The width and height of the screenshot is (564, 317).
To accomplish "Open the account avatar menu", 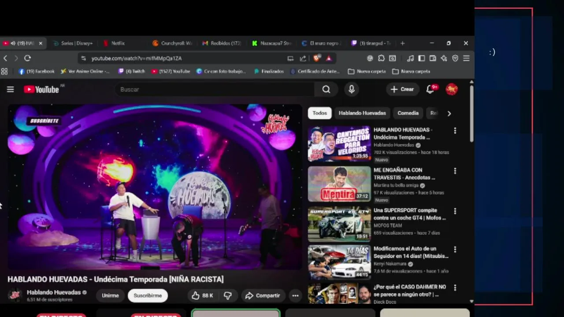I will click(x=452, y=89).
